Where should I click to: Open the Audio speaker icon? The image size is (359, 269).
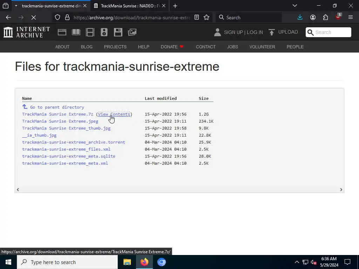coord(104,32)
